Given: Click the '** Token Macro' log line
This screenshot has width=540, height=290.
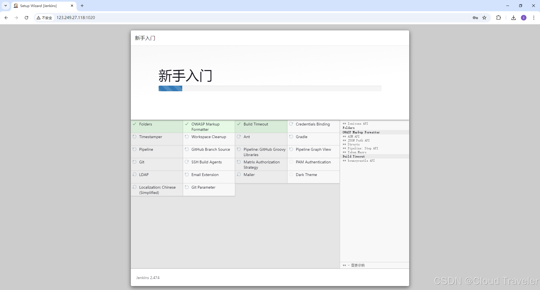Looking at the screenshot, I should (x=354, y=152).
